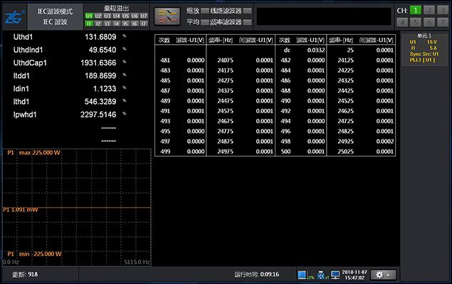
Task: Click the ZLG logo icon
Action: (x=14, y=17)
